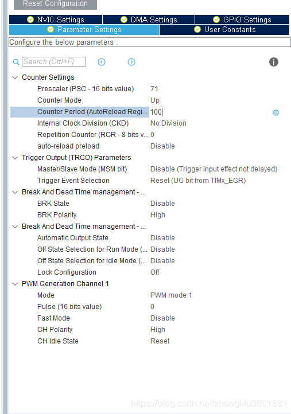The height and width of the screenshot is (414, 291).
Task: Click the gear icon beside Counter Period
Action: [276, 113]
